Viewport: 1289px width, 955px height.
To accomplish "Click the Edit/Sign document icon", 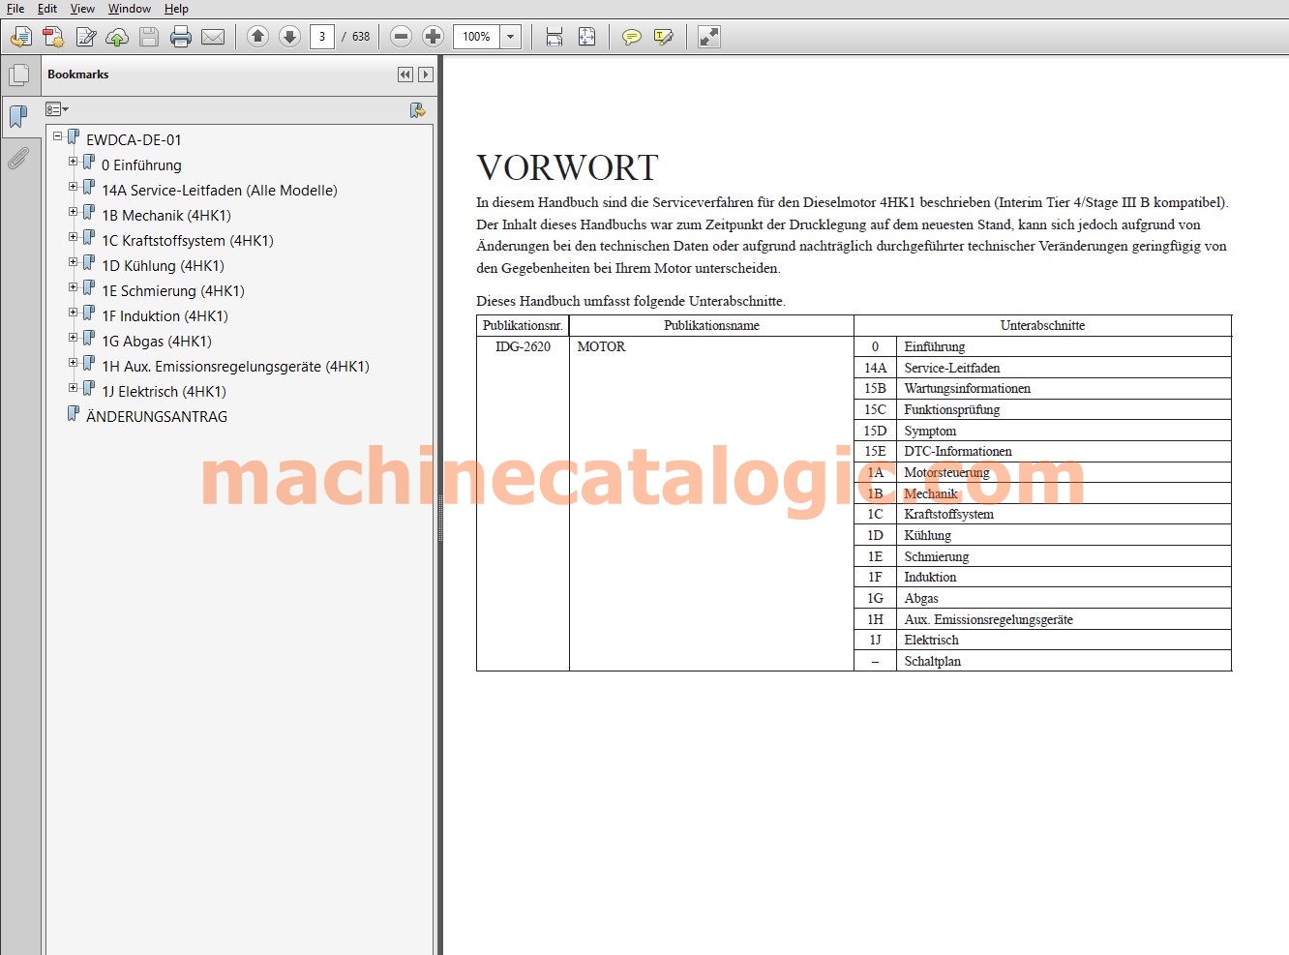I will pos(85,37).
